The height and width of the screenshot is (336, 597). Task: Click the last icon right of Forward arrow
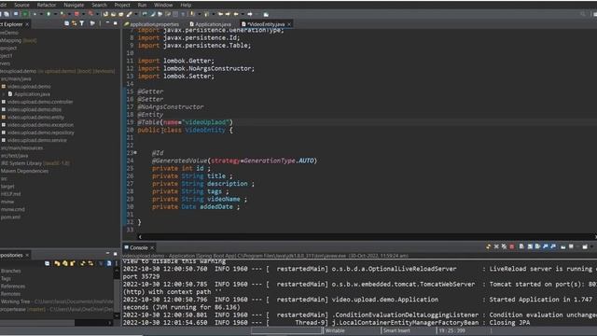coord(266,14)
